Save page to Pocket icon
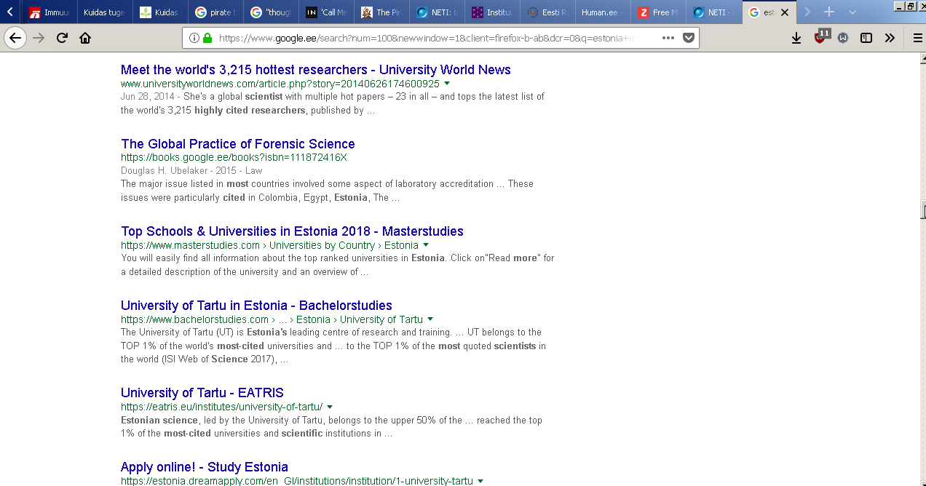The width and height of the screenshot is (926, 486). (x=688, y=38)
